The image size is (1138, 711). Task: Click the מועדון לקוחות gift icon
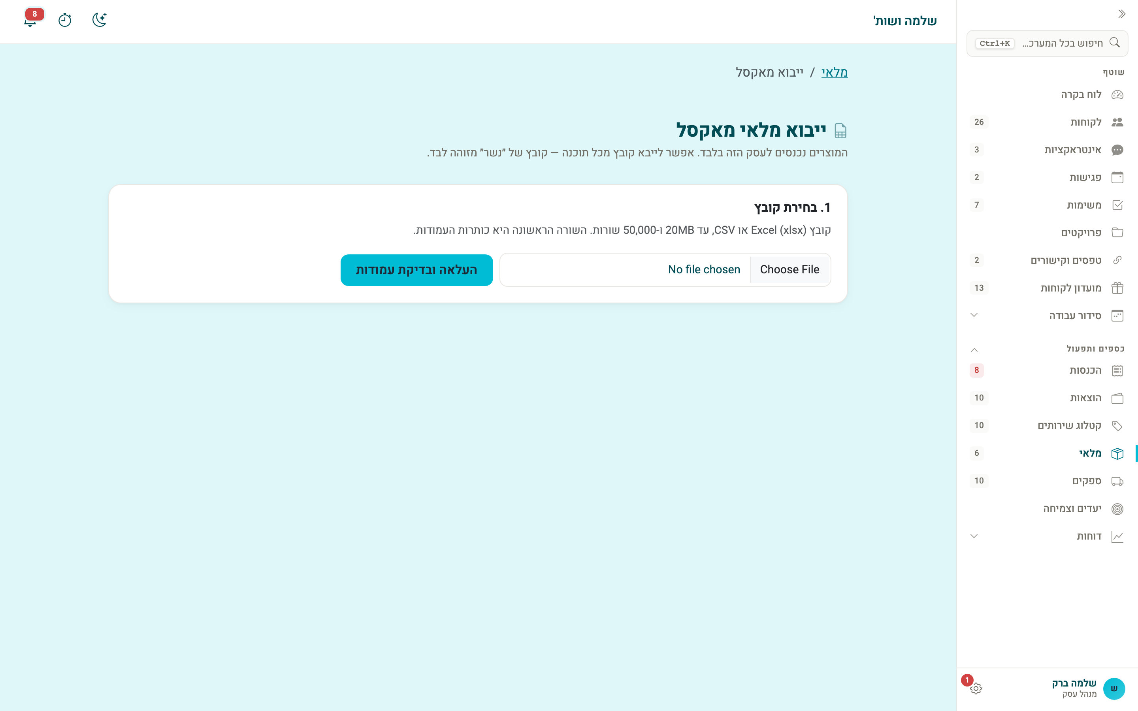1117,288
